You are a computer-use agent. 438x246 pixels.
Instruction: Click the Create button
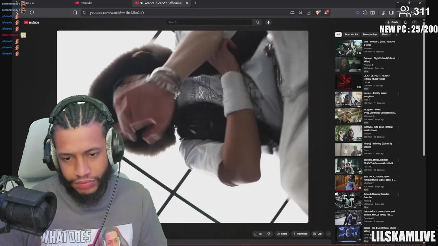(393, 22)
